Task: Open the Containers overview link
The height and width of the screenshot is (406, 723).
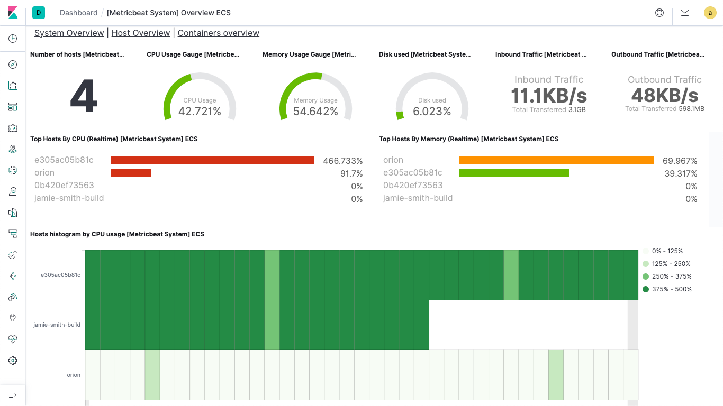Action: click(219, 33)
